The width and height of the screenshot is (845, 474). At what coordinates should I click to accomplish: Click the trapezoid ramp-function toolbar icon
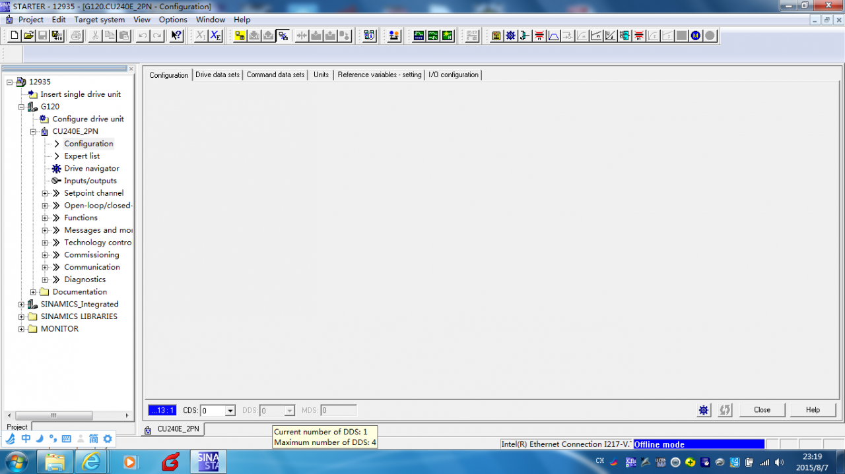click(x=553, y=36)
